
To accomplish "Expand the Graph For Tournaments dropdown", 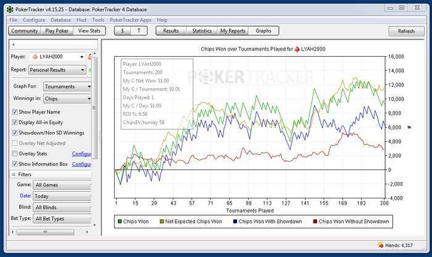I will (x=67, y=87).
